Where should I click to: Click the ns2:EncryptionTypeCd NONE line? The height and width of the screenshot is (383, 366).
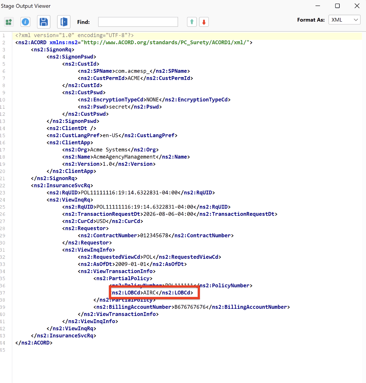click(x=154, y=100)
